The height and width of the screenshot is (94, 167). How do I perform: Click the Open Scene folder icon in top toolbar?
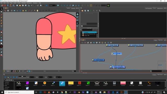[20, 5]
